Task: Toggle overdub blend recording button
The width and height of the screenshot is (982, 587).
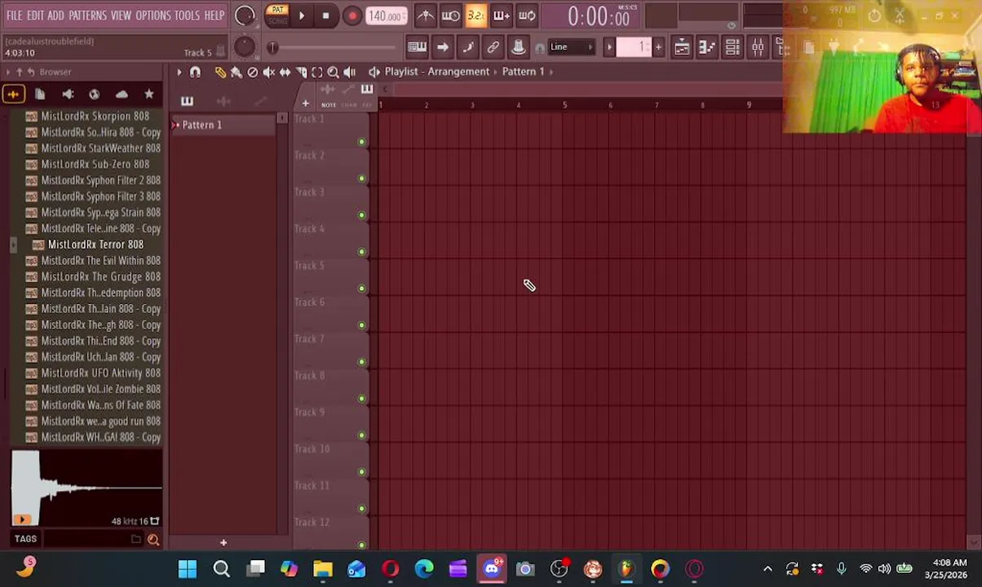Action: point(502,15)
